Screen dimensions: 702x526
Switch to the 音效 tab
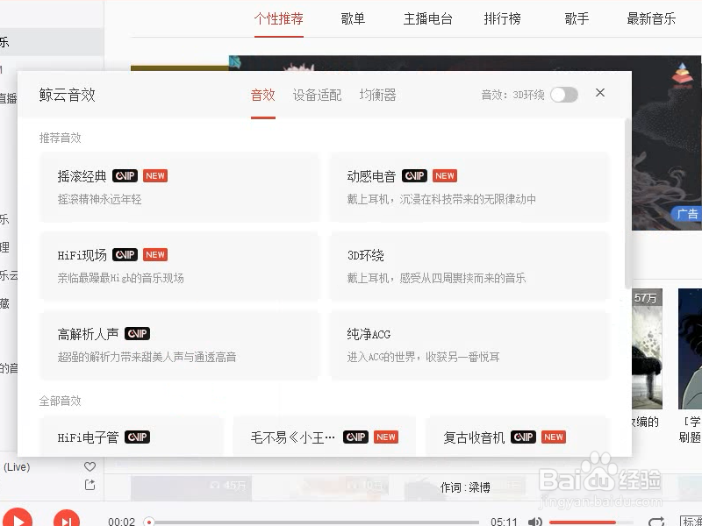coord(262,95)
